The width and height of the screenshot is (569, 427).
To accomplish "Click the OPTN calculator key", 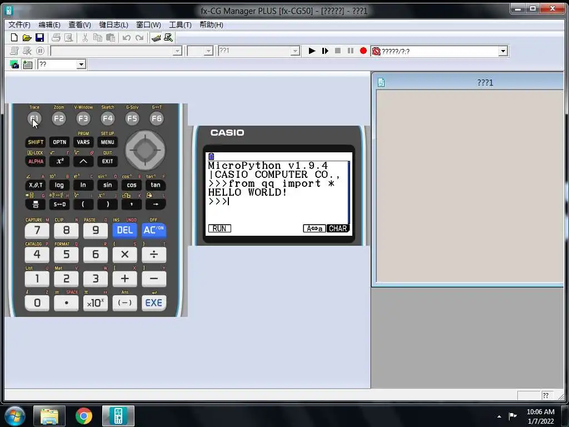I will [59, 142].
